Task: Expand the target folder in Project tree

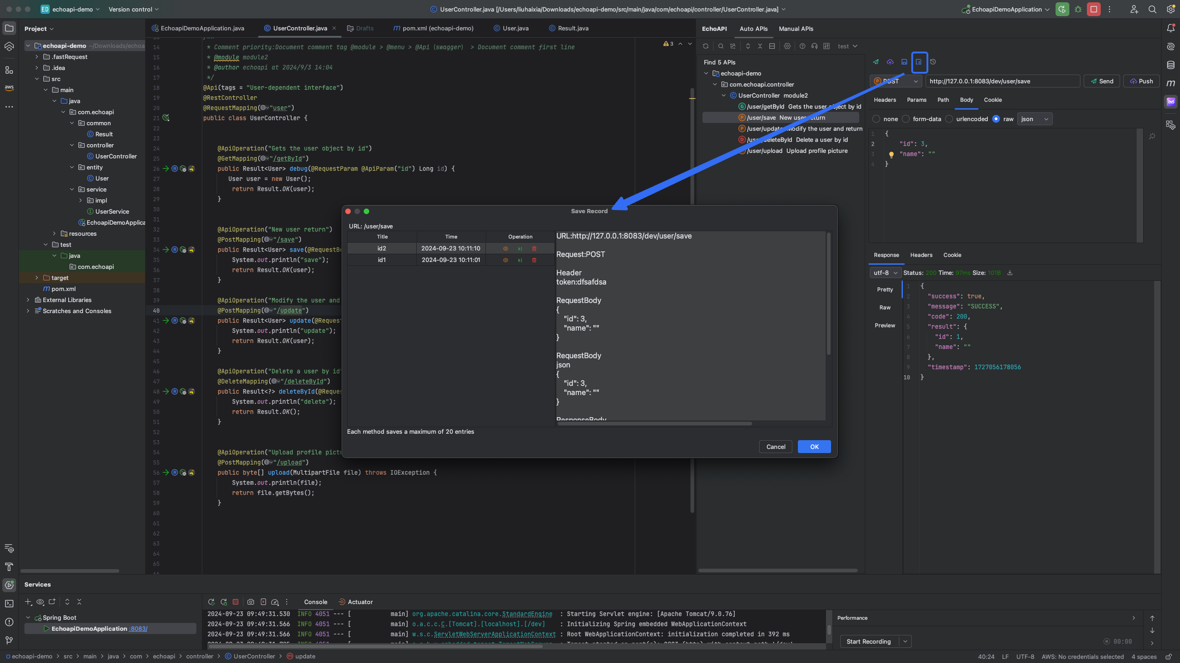Action: pos(37,278)
